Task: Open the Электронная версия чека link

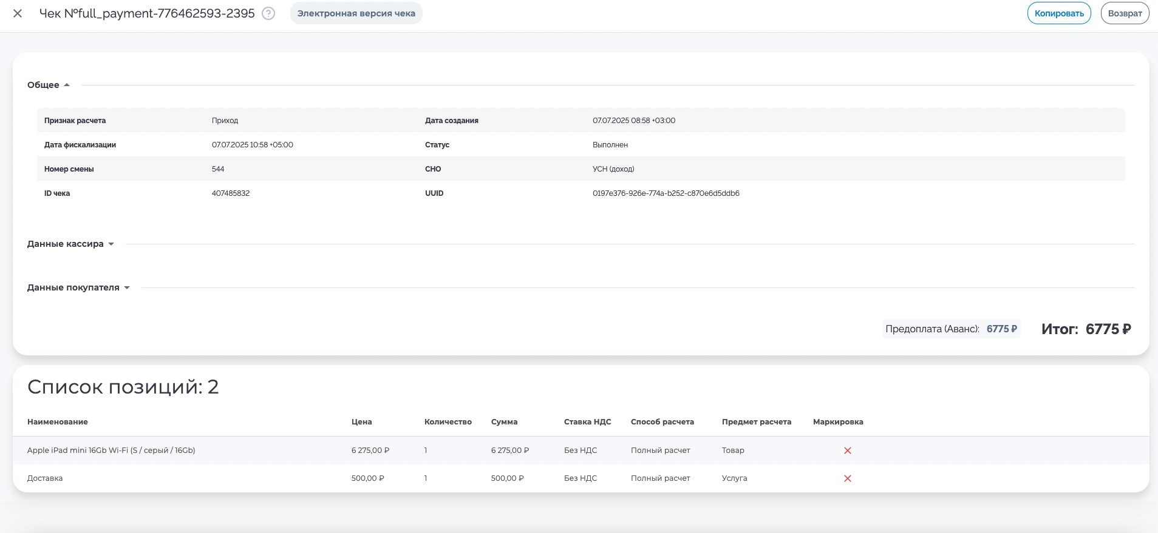Action: (356, 13)
